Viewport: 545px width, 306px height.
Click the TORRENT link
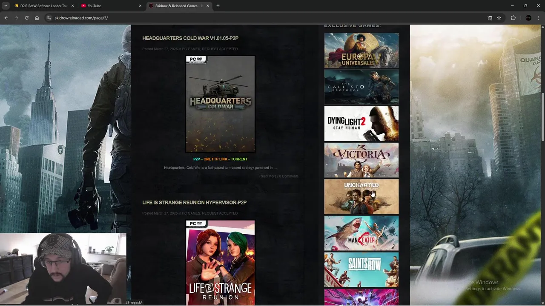click(239, 159)
